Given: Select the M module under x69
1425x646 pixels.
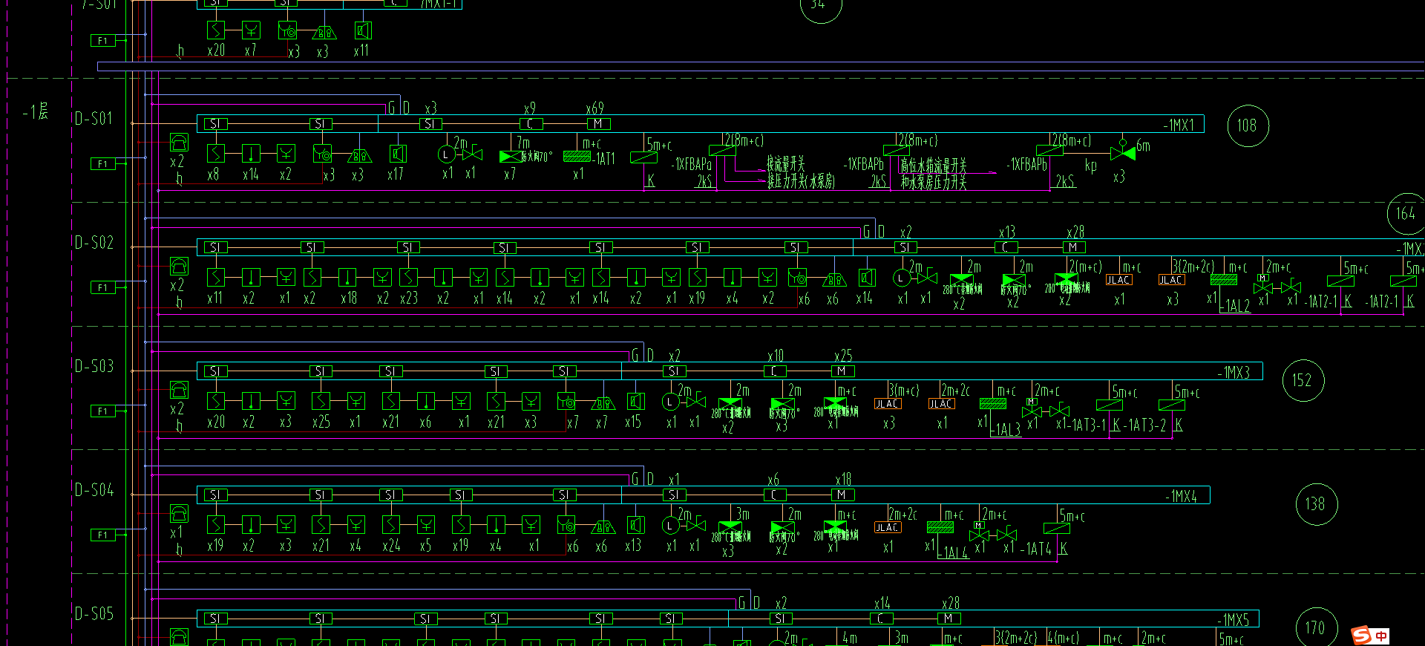Looking at the screenshot, I should [599, 124].
